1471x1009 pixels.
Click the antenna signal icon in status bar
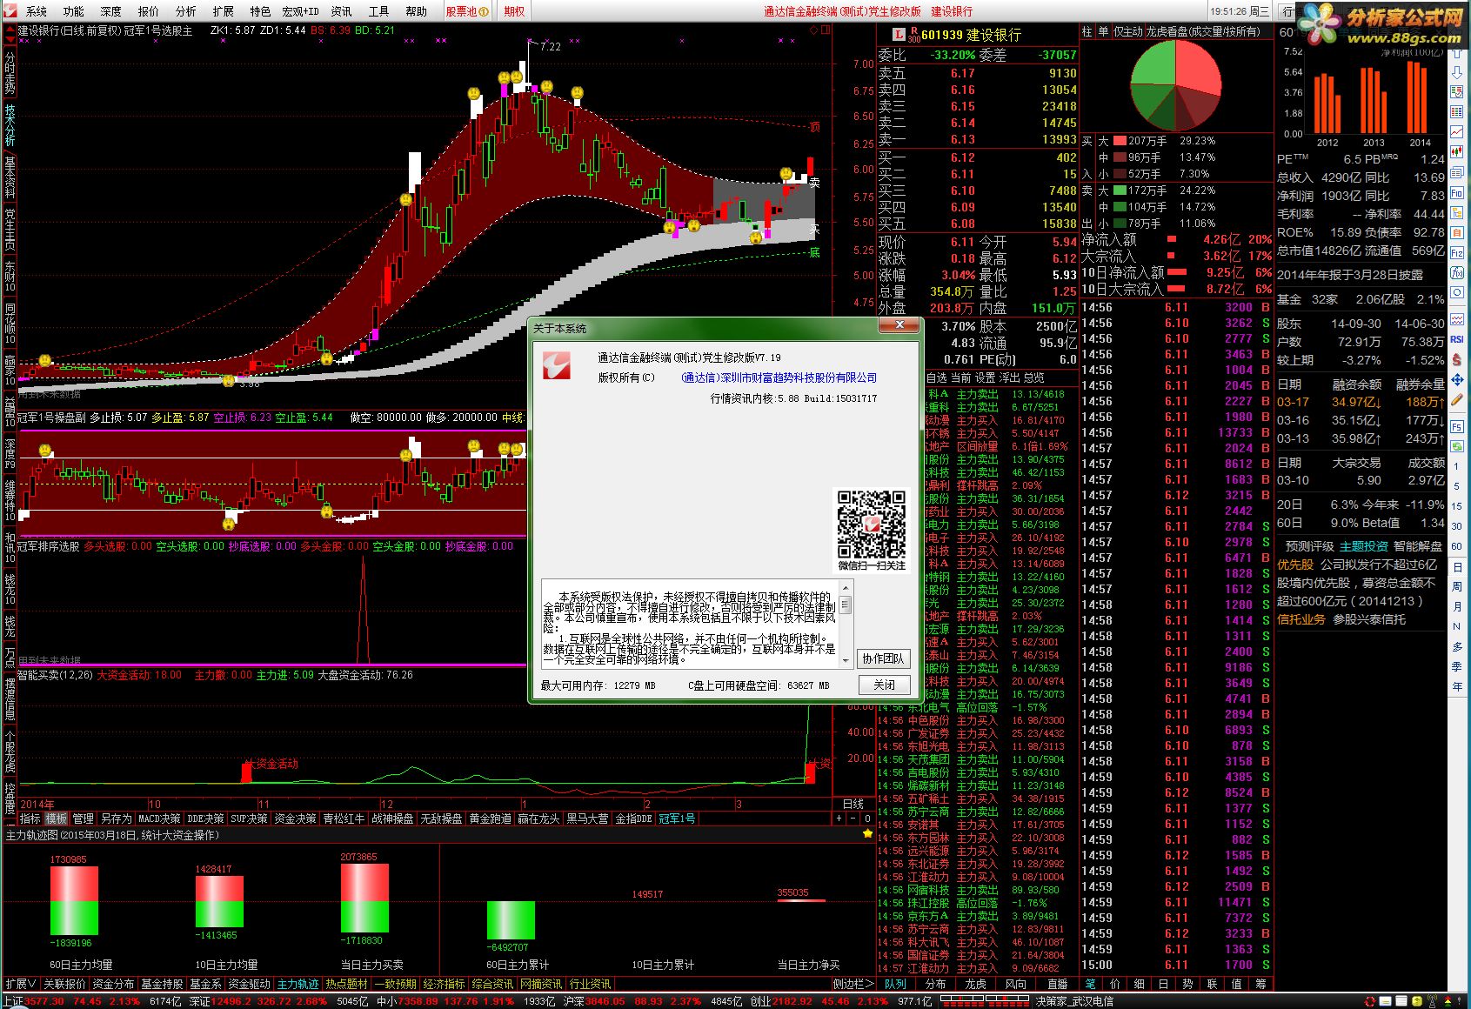pos(1432,1000)
